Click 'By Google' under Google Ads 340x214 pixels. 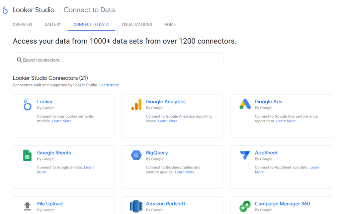(263, 108)
